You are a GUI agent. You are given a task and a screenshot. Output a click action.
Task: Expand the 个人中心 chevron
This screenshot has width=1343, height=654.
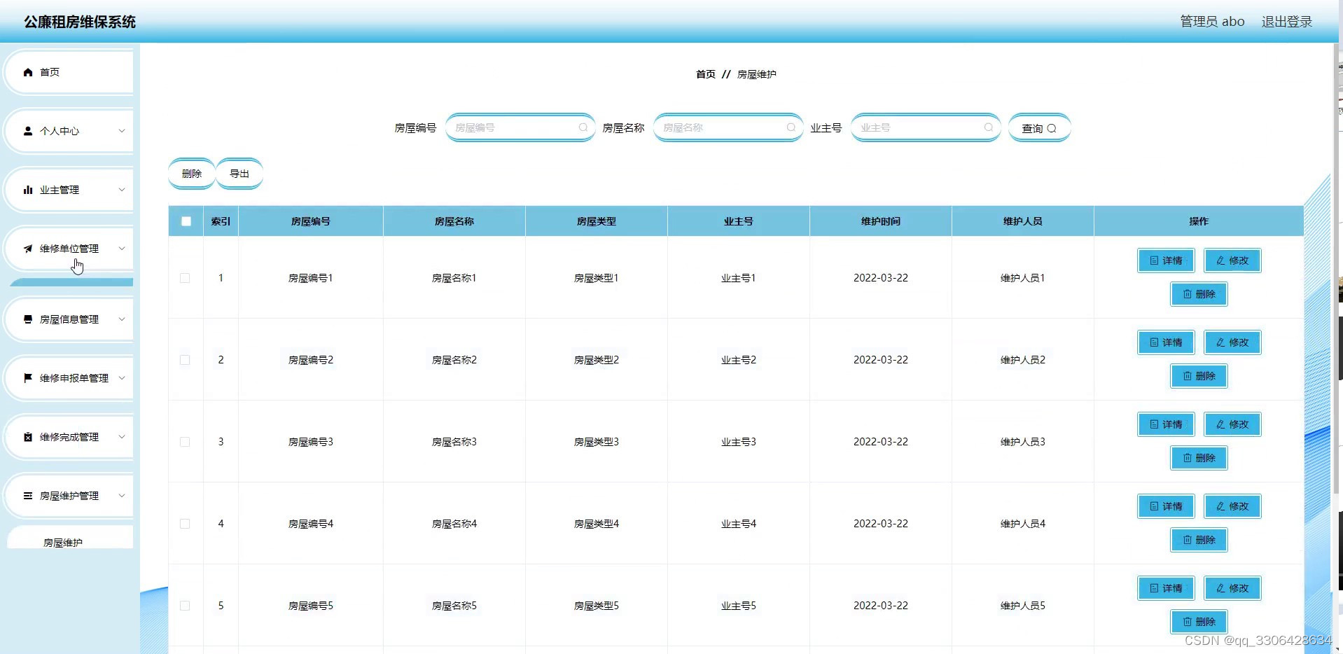(x=122, y=131)
